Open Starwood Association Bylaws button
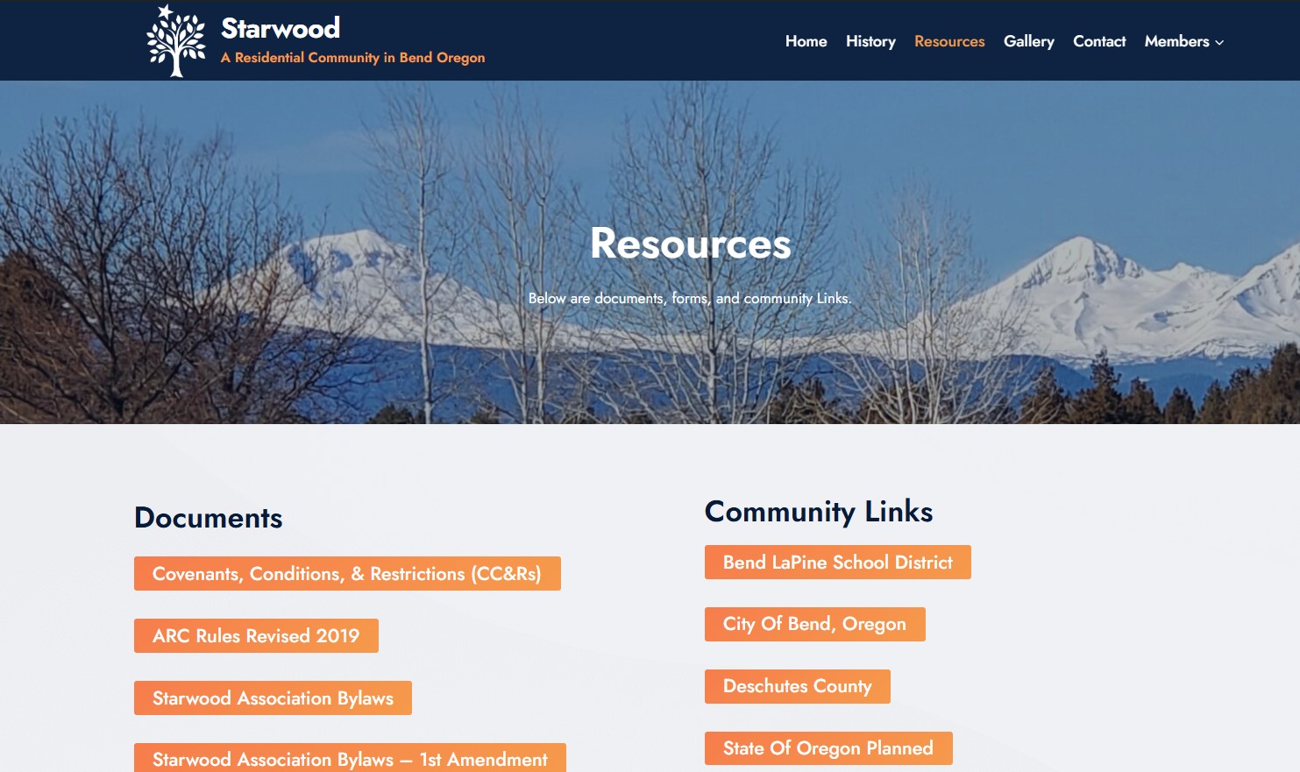This screenshot has height=772, width=1300. [273, 698]
